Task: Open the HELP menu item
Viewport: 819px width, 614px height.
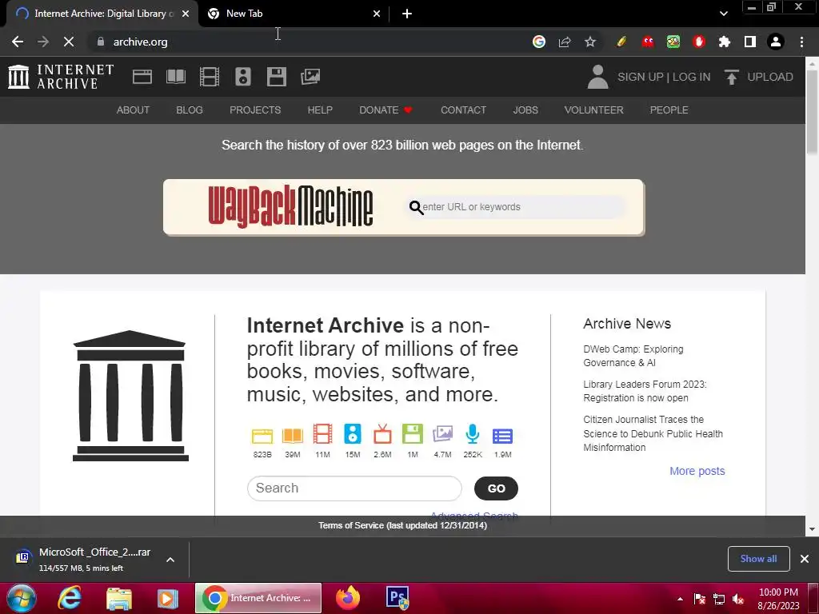Action: [320, 110]
